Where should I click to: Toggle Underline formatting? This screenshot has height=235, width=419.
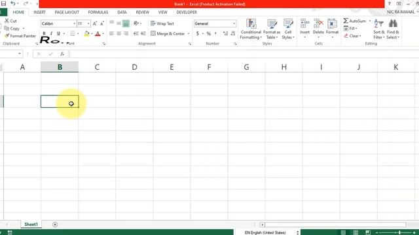58,33
